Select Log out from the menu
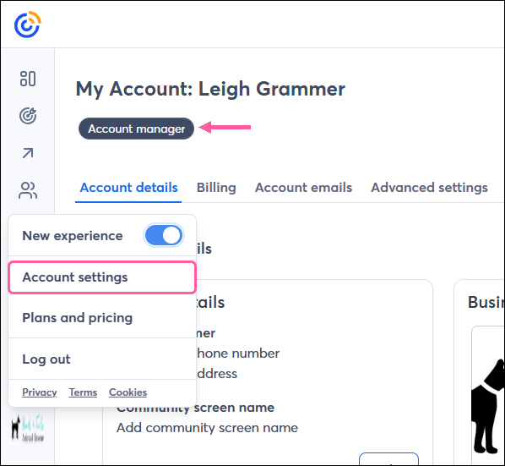 click(102, 359)
